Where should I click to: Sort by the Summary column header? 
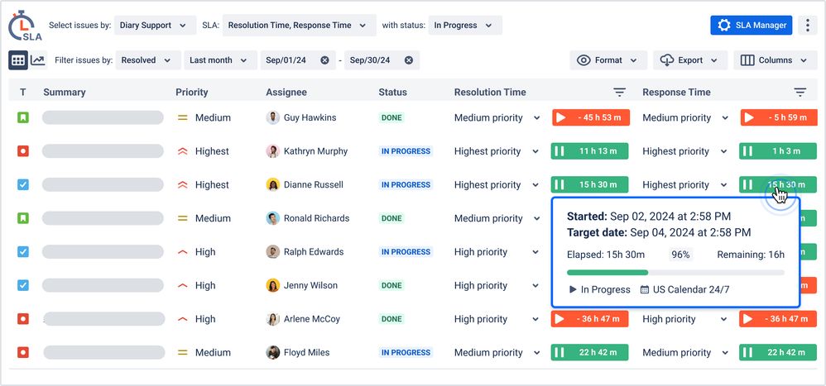[x=65, y=93]
